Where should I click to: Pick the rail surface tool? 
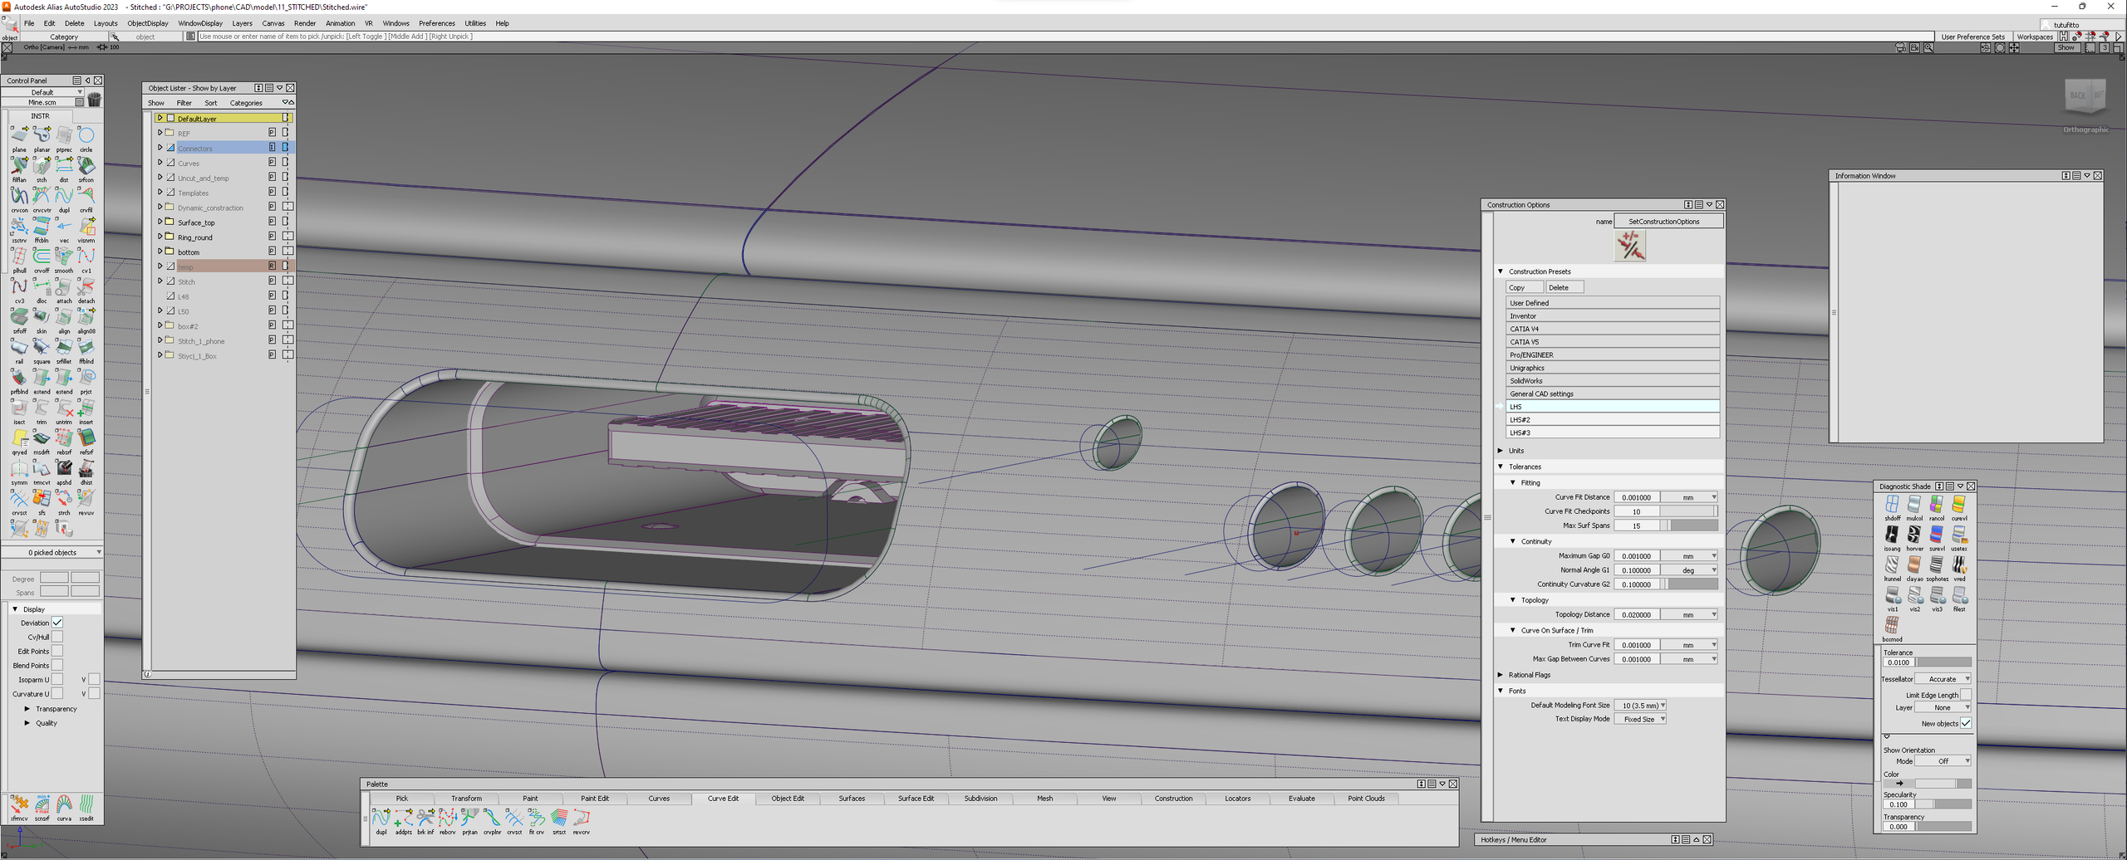[x=19, y=348]
